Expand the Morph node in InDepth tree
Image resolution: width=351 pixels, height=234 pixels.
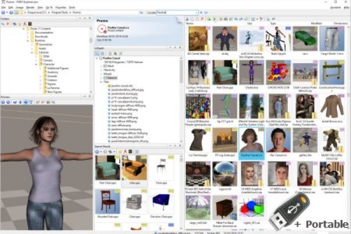click(x=102, y=73)
